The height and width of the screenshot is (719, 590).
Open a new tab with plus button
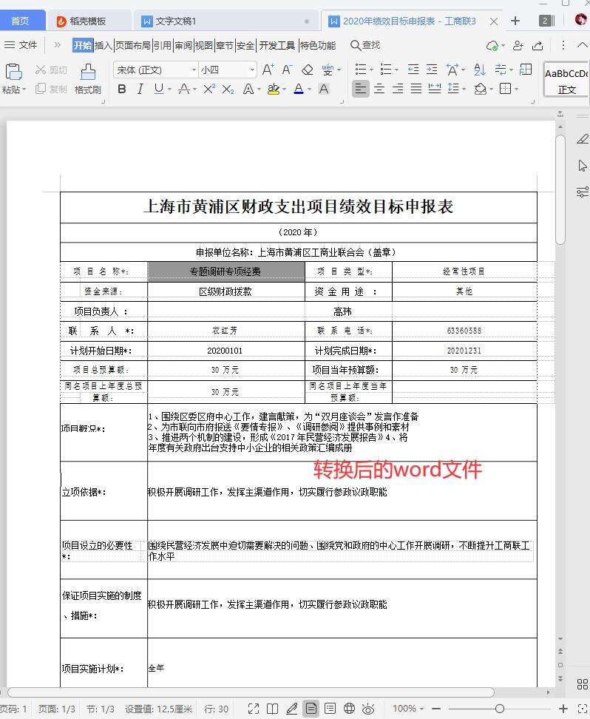click(515, 21)
